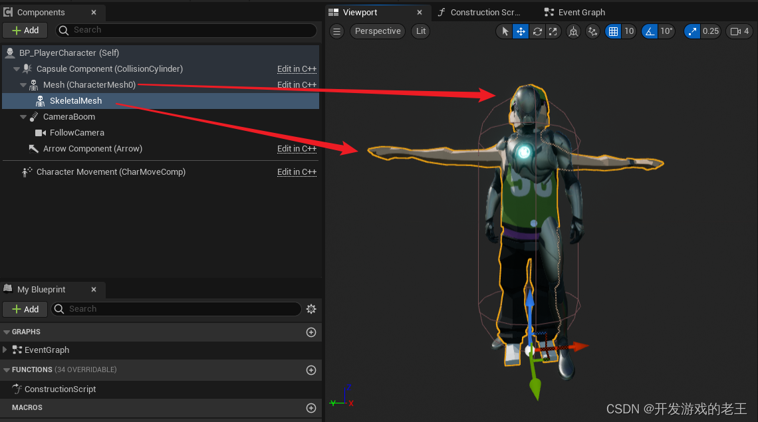
Task: Toggle grid snapping in viewport toolbar
Action: click(613, 31)
